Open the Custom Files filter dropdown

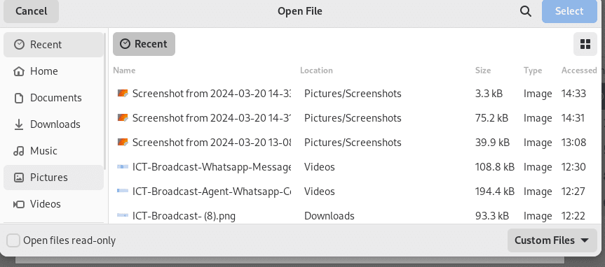click(552, 240)
